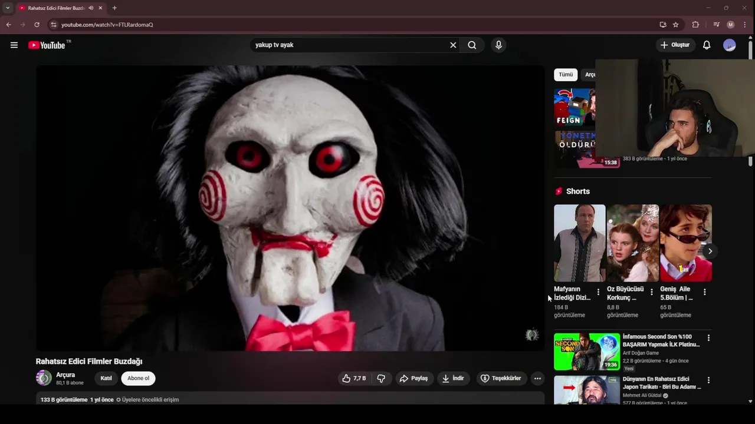The image size is (755, 424).
Task: Click the video player frame
Action: pyautogui.click(x=290, y=208)
